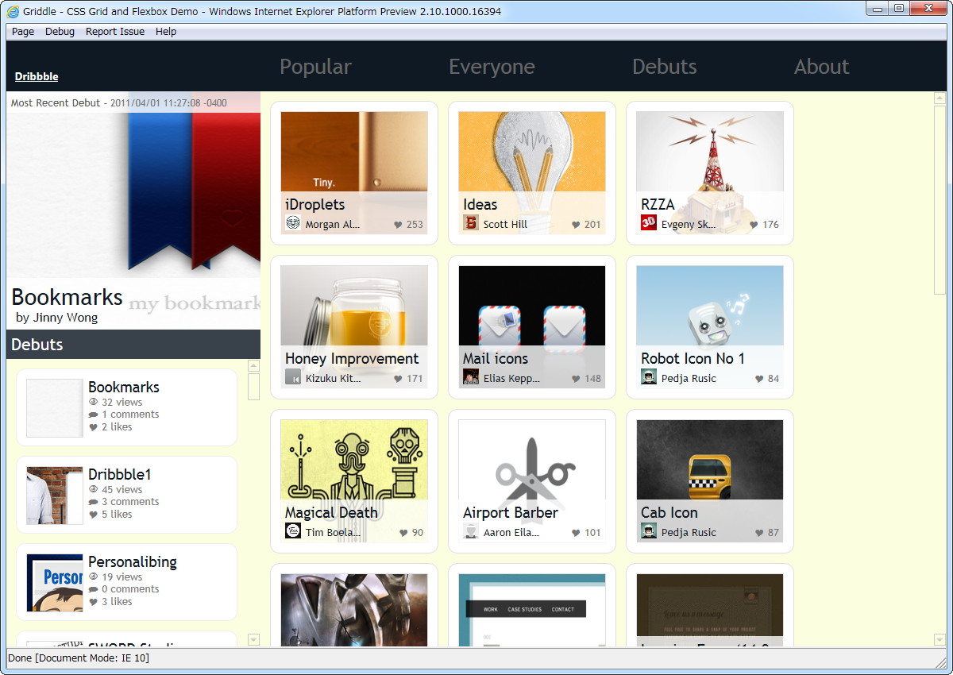The width and height of the screenshot is (953, 675).
Task: Open the Page menu
Action: [x=23, y=32]
